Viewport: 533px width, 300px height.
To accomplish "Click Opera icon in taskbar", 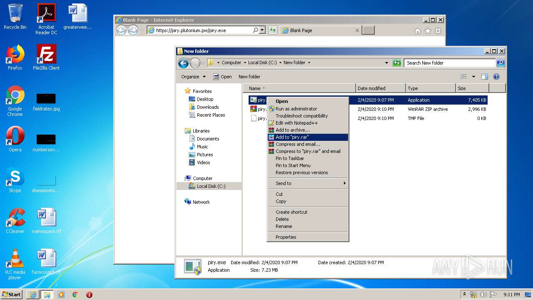I will [x=89, y=295].
